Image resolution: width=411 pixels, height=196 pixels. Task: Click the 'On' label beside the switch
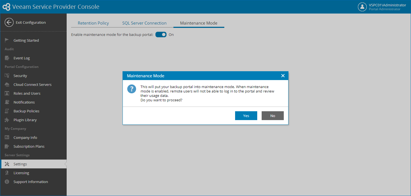point(171,35)
